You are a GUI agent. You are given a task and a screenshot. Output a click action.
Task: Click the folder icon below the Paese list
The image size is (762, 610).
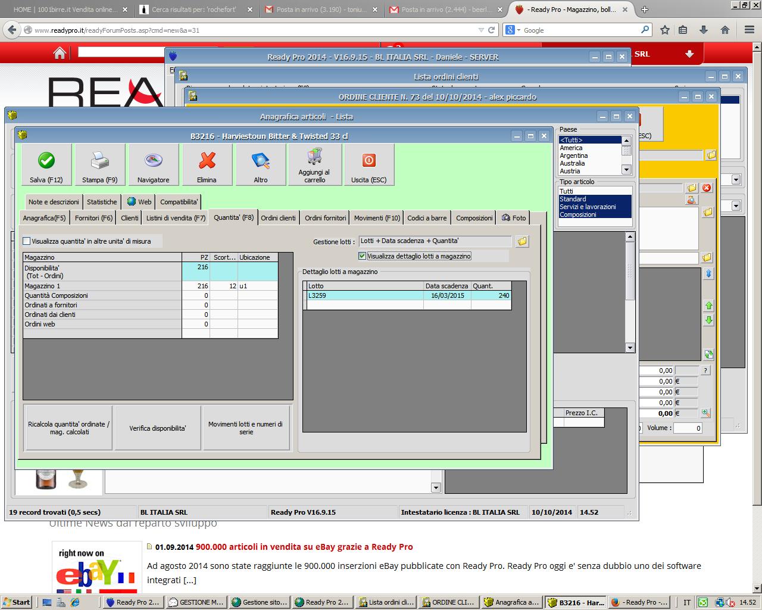[711, 155]
